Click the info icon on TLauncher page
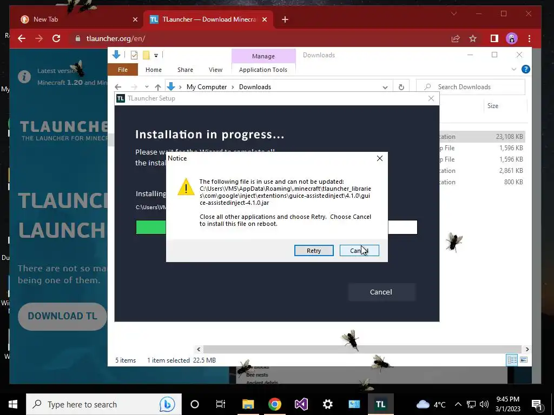This screenshot has width=554, height=415. (x=24, y=77)
